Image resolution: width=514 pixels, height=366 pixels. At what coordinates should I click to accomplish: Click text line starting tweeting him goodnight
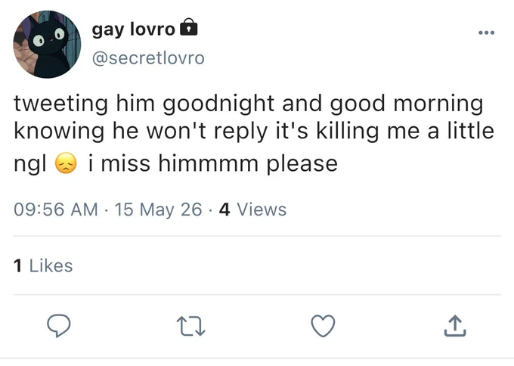[x=249, y=104]
